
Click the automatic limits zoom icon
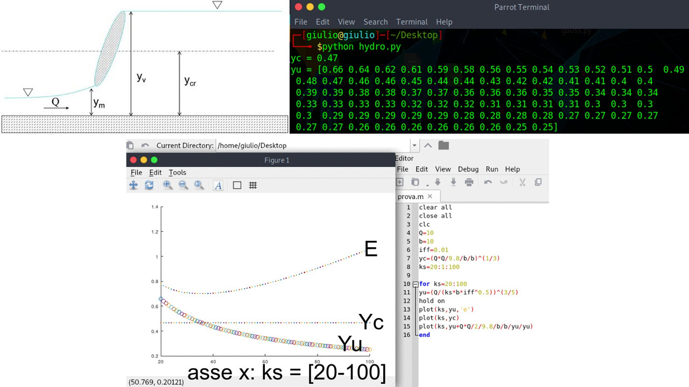[x=199, y=185]
